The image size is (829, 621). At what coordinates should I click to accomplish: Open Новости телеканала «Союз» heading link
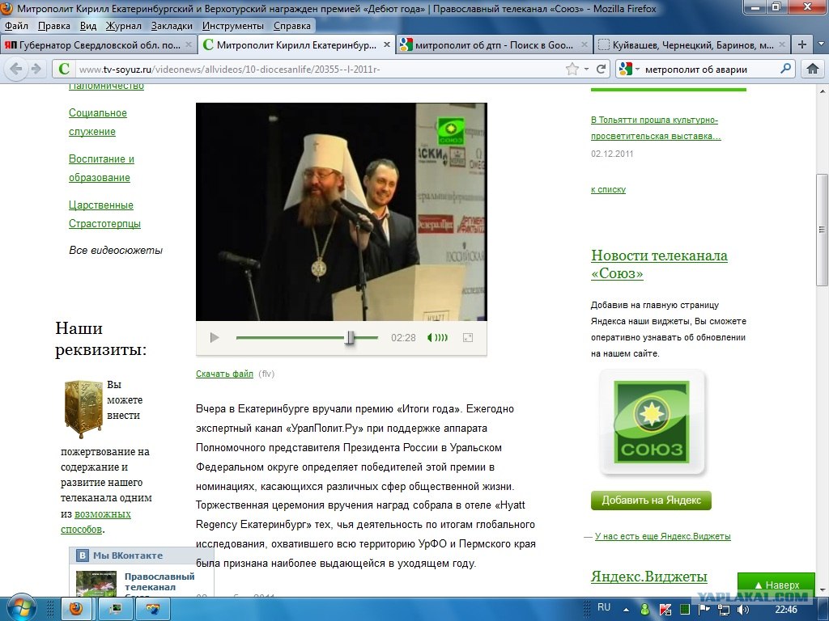[x=659, y=264]
